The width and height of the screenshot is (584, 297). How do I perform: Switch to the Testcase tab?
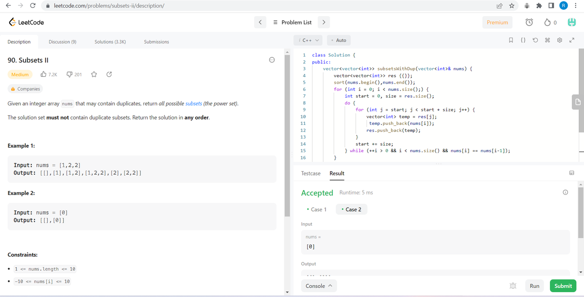coord(311,174)
